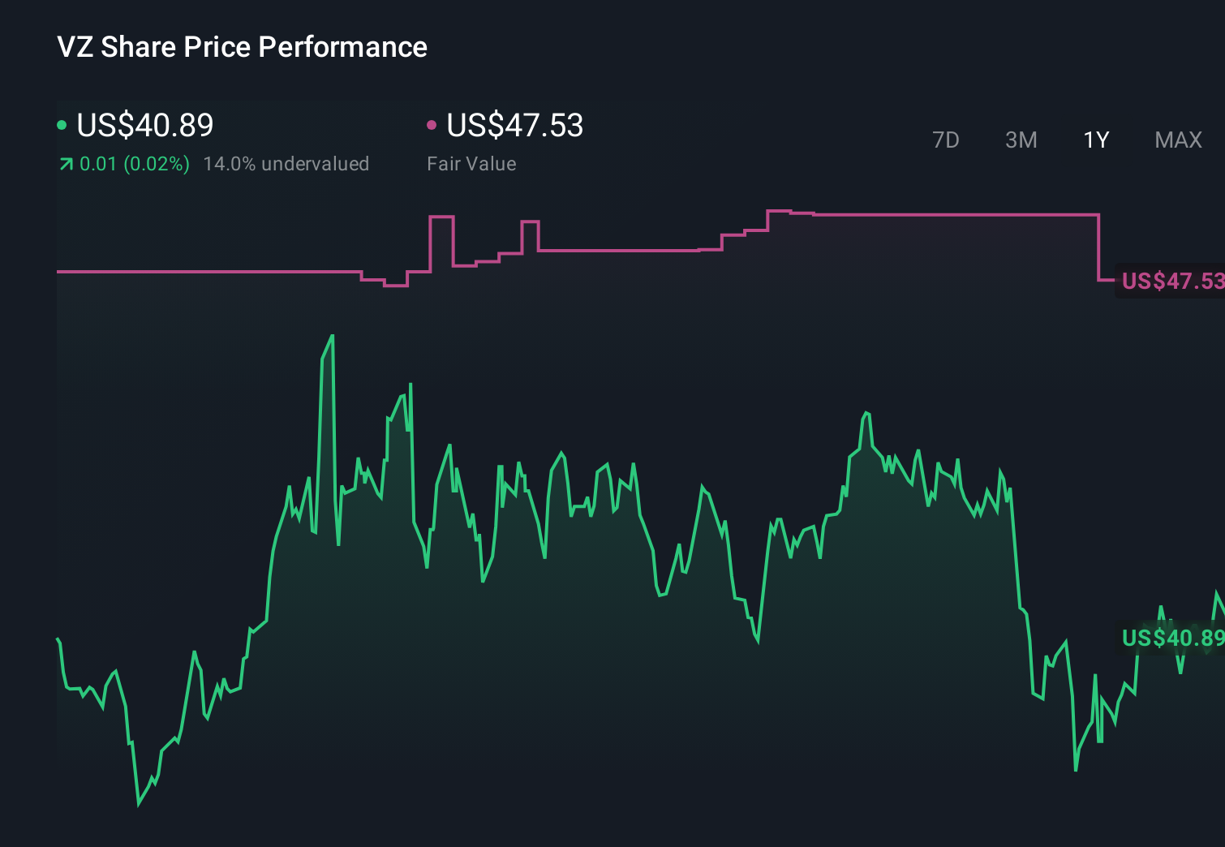1225x847 pixels.
Task: Click the 0.01 (0.02%) change value
Action: [134, 163]
